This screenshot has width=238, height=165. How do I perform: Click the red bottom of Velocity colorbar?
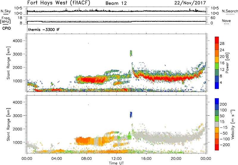pyautogui.click(x=217, y=147)
